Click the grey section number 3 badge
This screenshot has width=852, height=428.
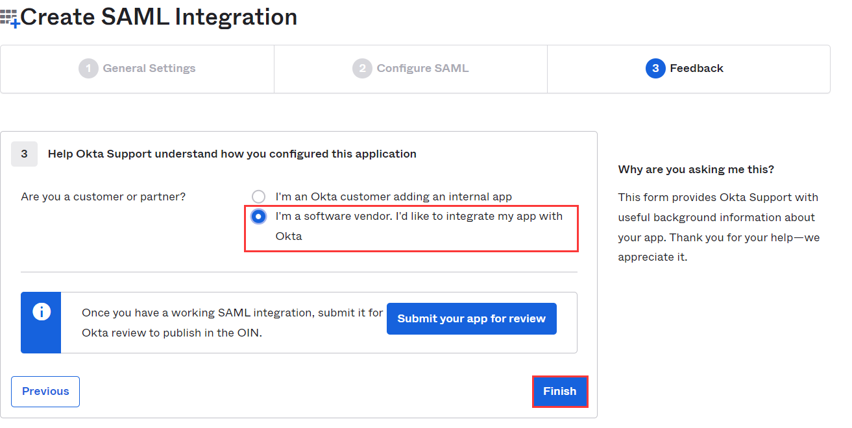click(25, 154)
